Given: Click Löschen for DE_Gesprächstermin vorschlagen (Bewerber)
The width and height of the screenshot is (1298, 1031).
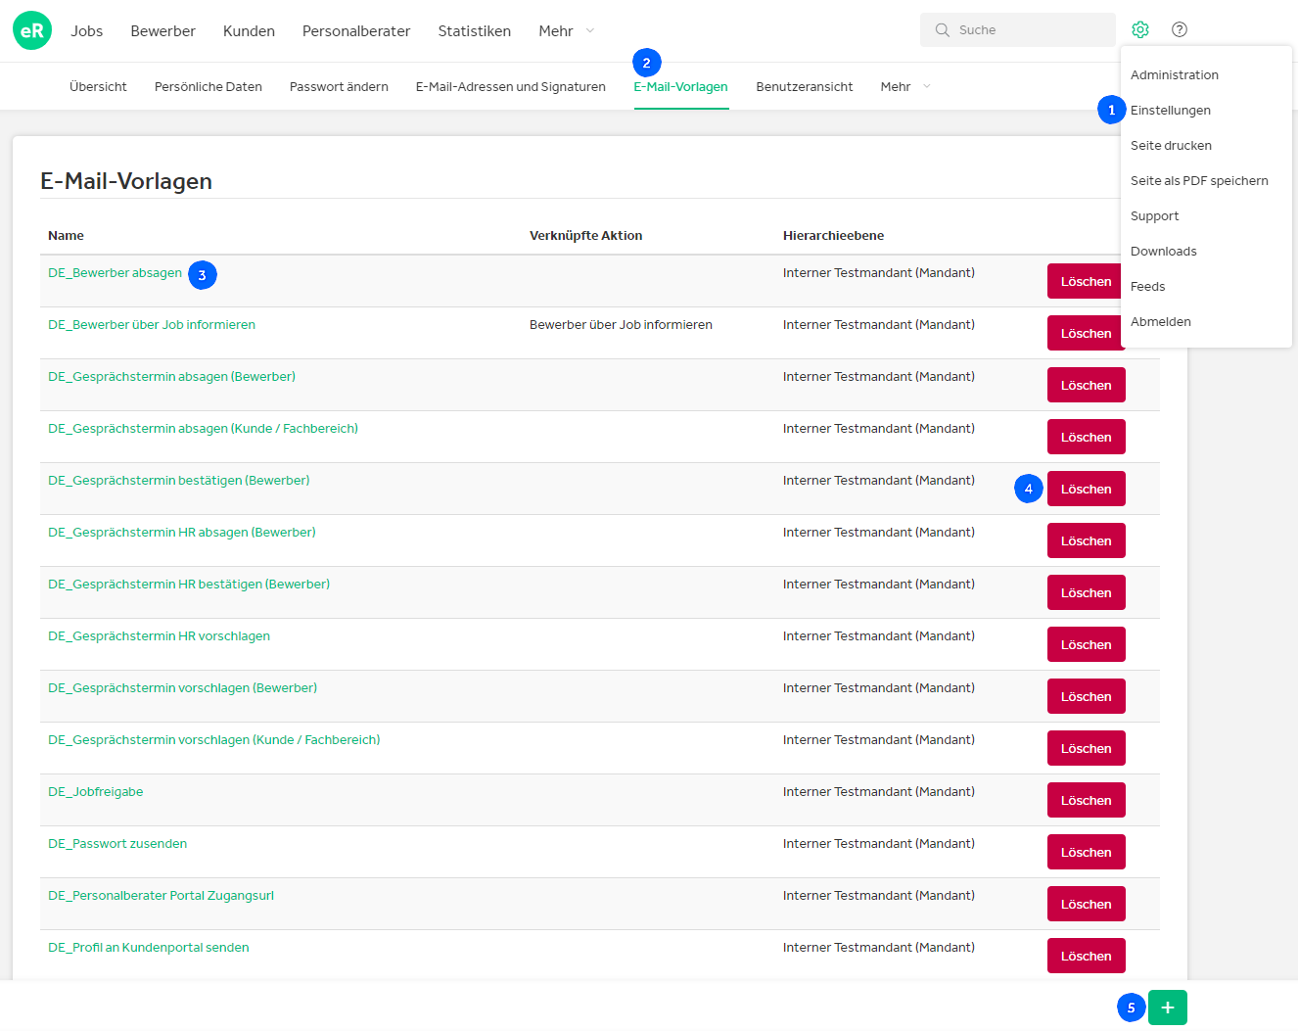Looking at the screenshot, I should (1086, 696).
